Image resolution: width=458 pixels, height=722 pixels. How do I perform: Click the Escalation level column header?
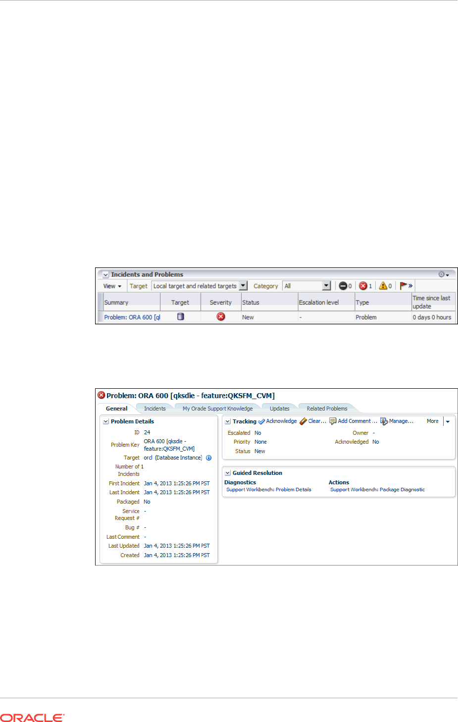click(x=326, y=302)
